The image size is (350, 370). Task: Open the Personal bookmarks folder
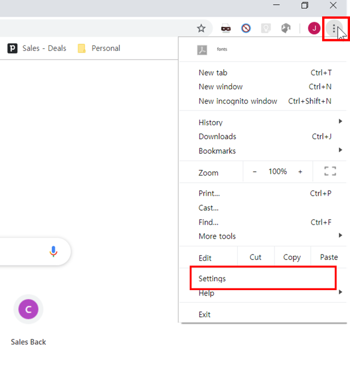pyautogui.click(x=99, y=48)
